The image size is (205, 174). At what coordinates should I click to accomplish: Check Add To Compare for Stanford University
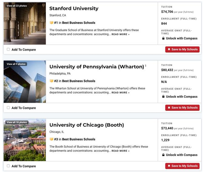point(8,49)
